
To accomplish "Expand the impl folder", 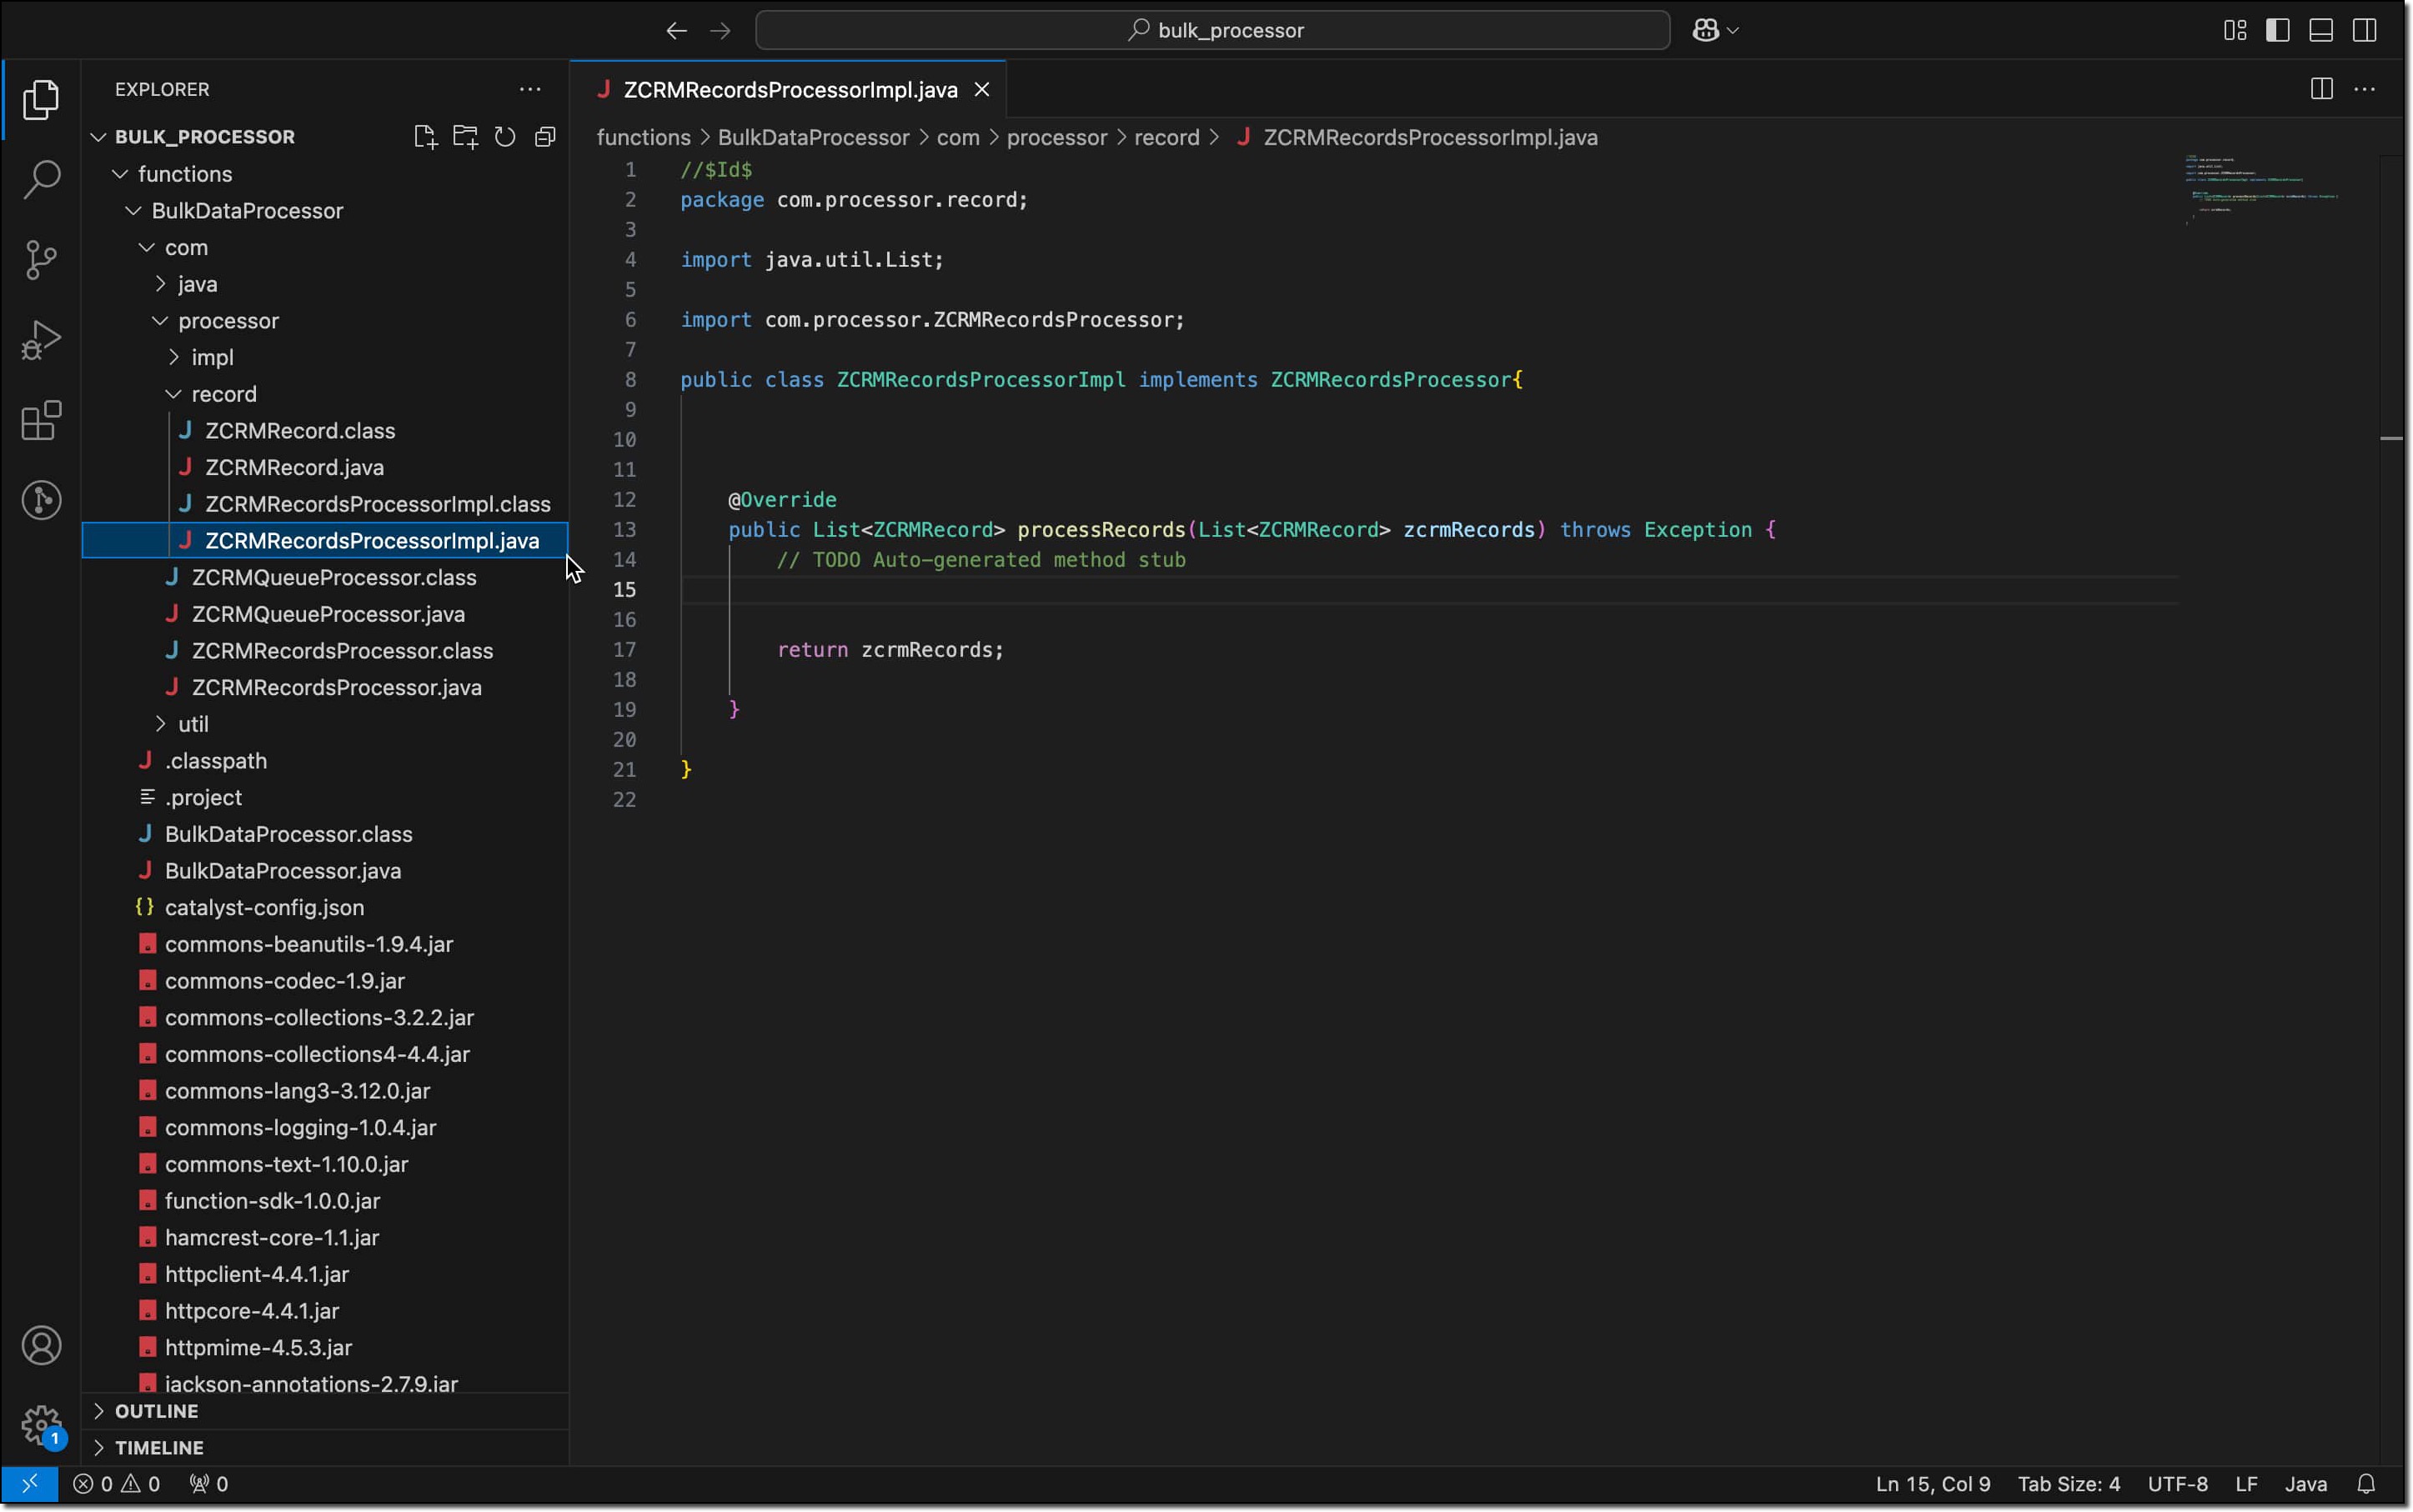I will click(212, 357).
